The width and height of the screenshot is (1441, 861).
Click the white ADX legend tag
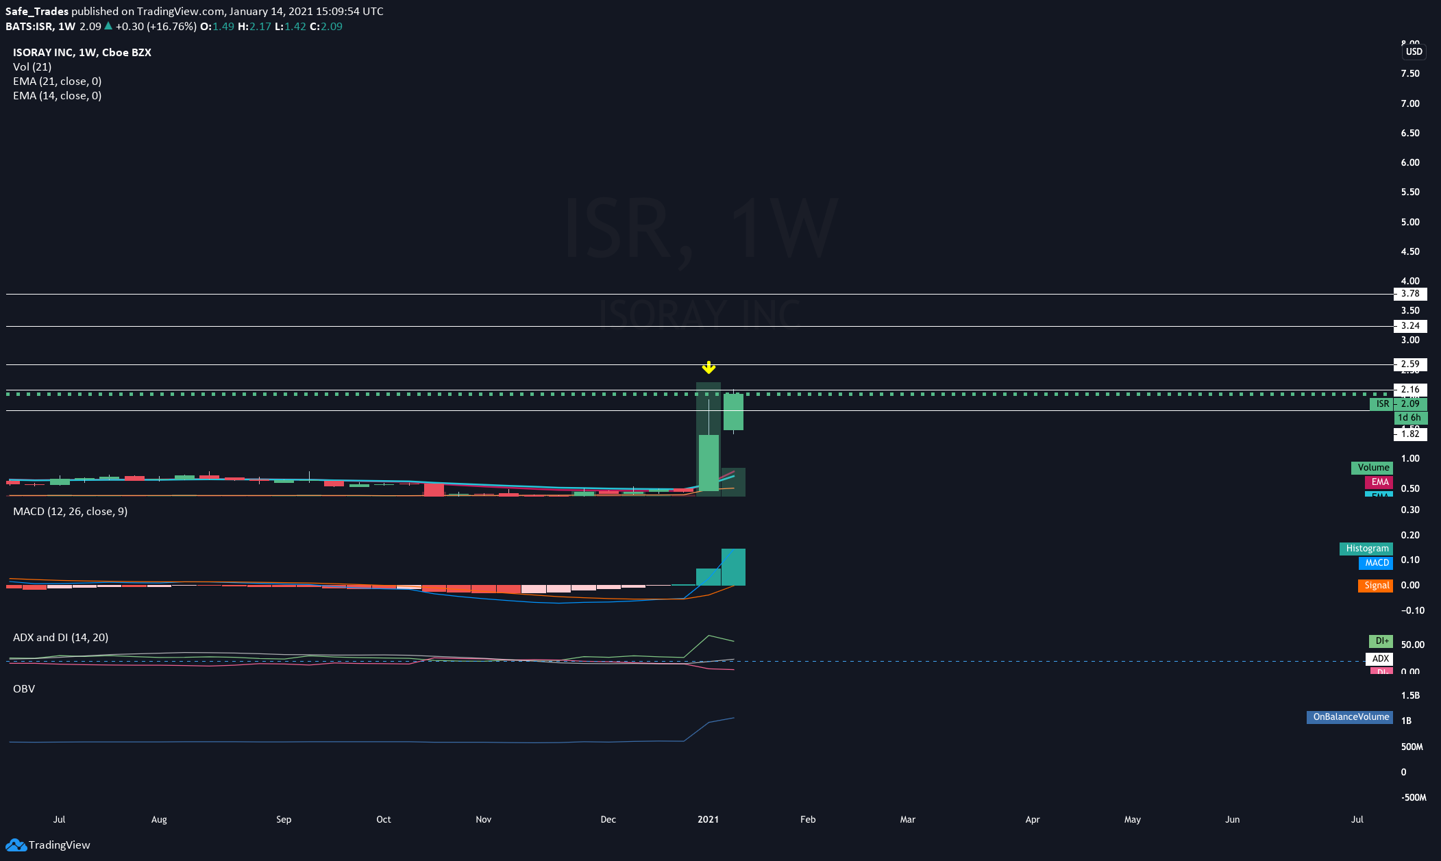tap(1379, 659)
